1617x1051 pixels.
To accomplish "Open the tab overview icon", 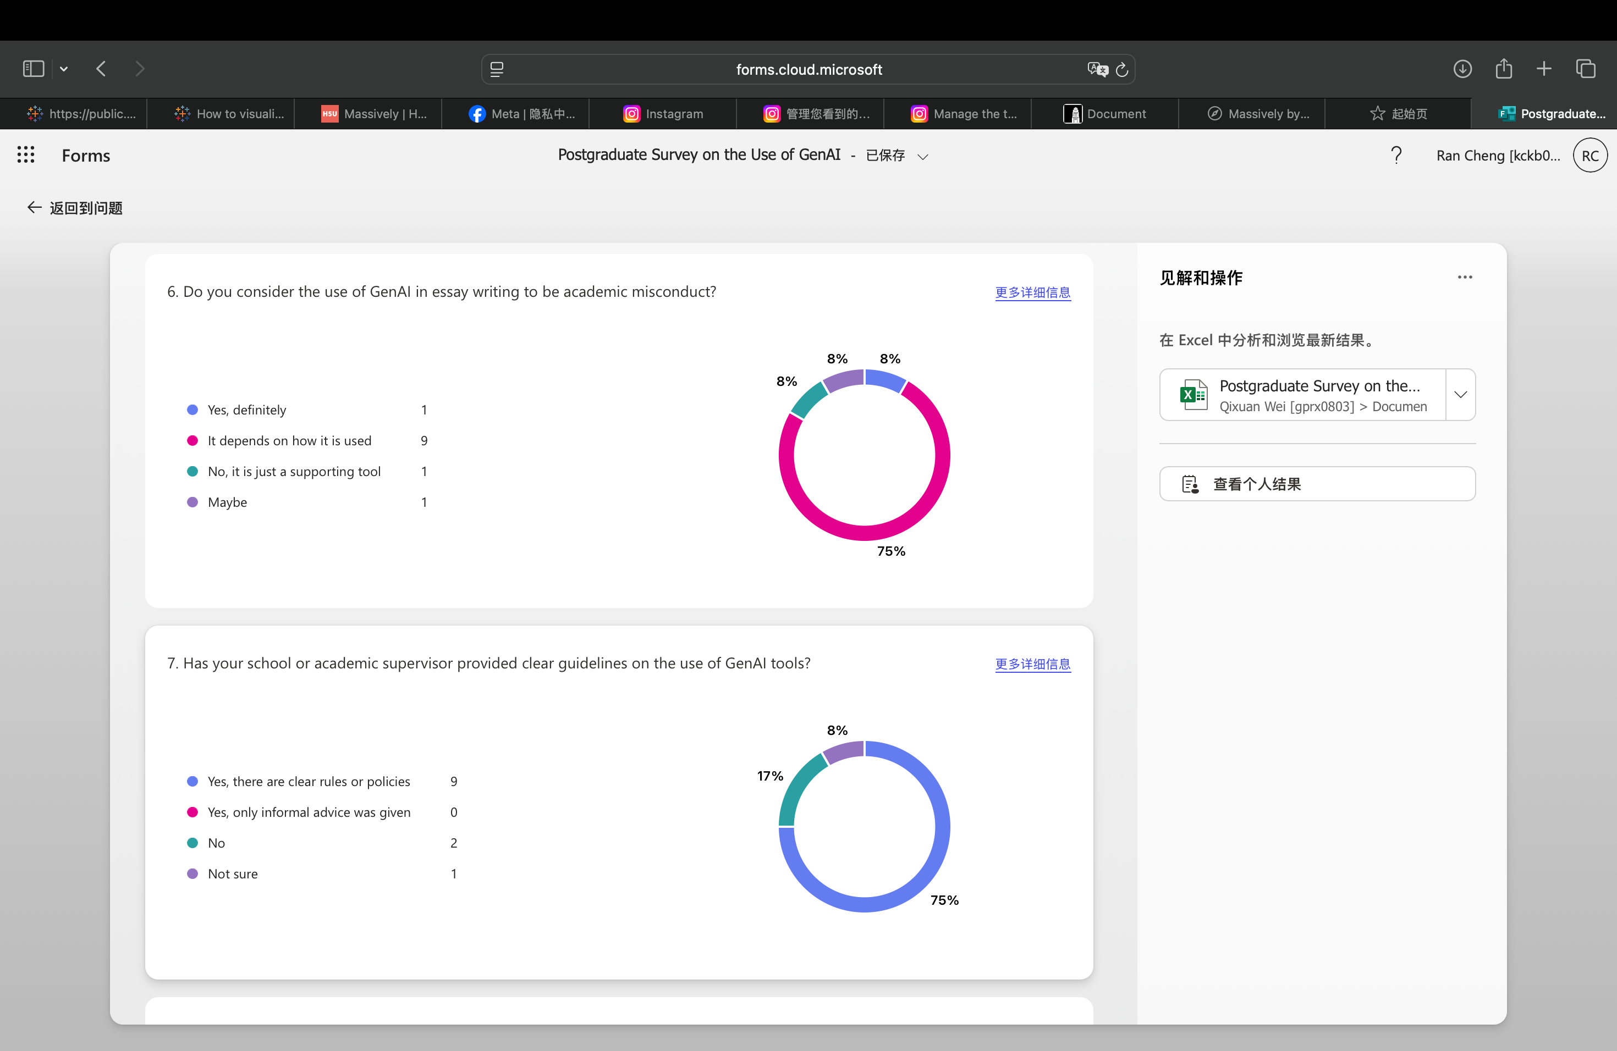I will (x=1586, y=69).
